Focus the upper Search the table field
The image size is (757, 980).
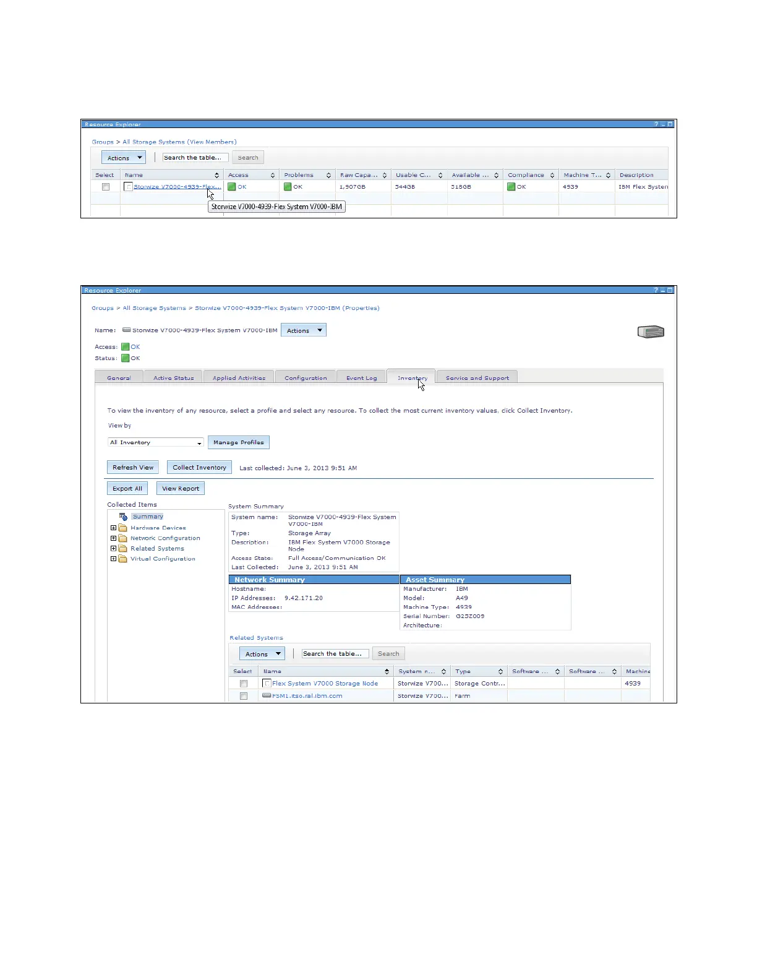[195, 158]
